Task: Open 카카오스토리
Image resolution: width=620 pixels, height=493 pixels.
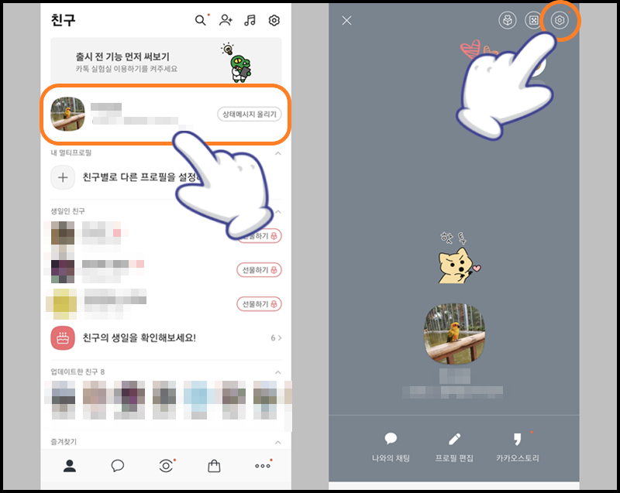Action: pos(518,447)
